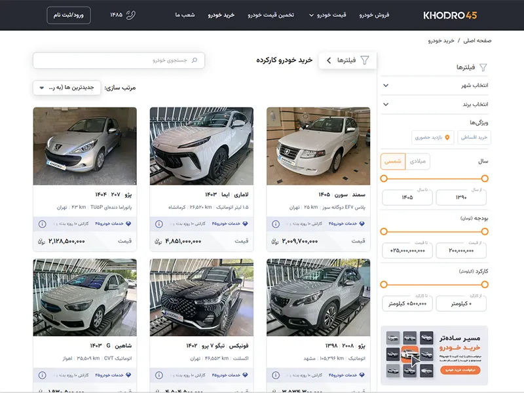Image resolution: width=524 pixels, height=393 pixels.
Task: Open the سمند سورن ۱۴۰۵ title
Action: 342,195
